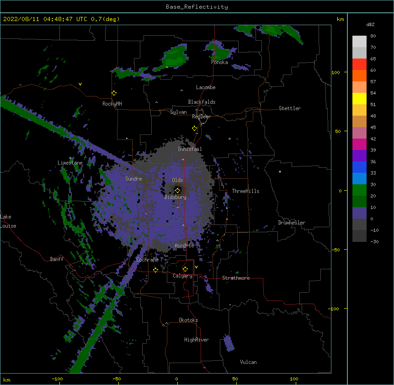Click the yellow diamond marker near RockyMH
Image resolution: width=394 pixels, height=385 pixels.
[114, 93]
